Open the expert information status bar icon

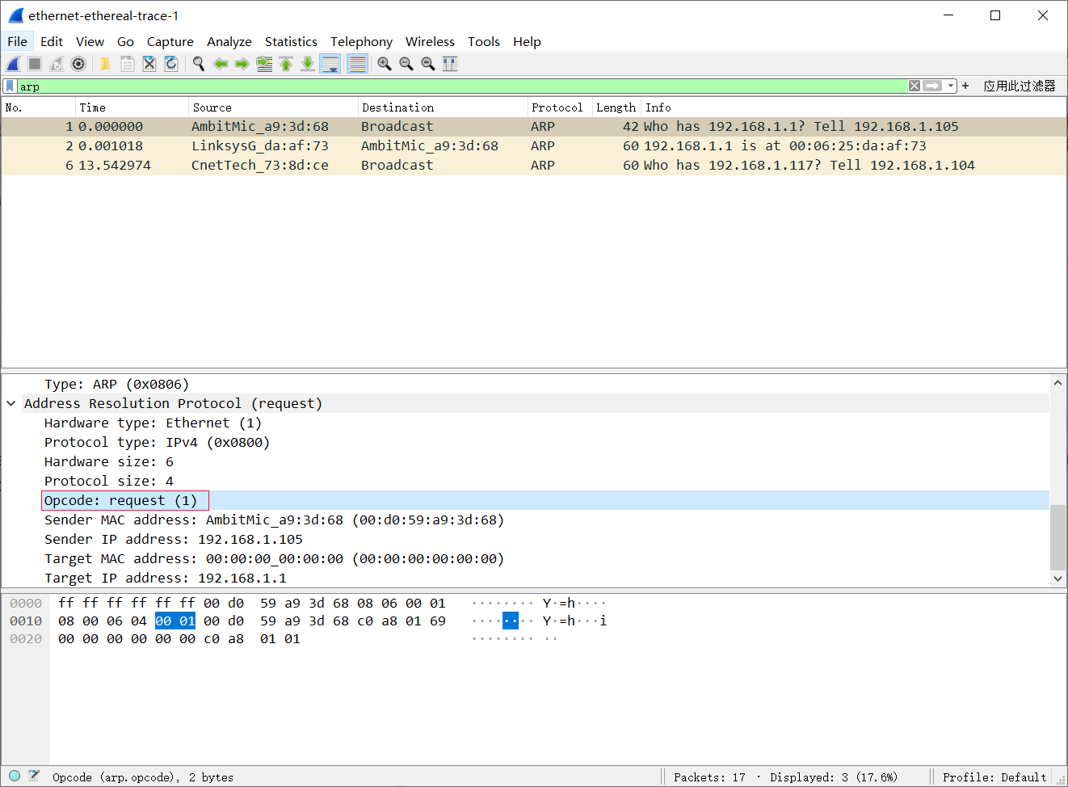click(15, 776)
